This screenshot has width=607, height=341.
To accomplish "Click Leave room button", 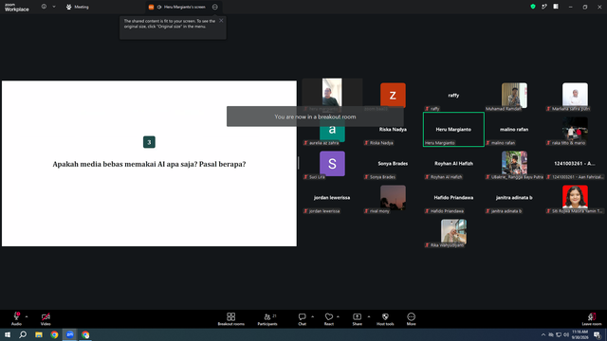I will pyautogui.click(x=592, y=319).
